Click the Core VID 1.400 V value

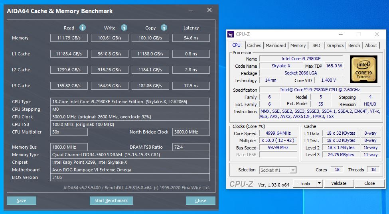(328, 80)
